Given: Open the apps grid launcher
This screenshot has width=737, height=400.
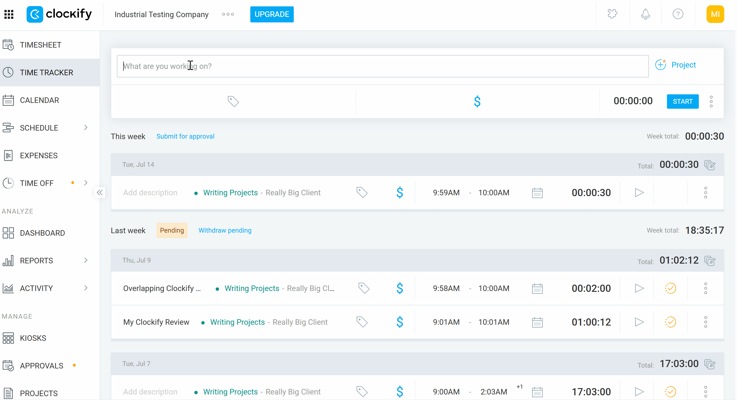Looking at the screenshot, I should point(9,14).
